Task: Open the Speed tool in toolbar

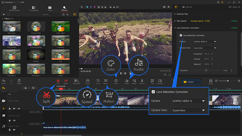Action: point(87,81)
